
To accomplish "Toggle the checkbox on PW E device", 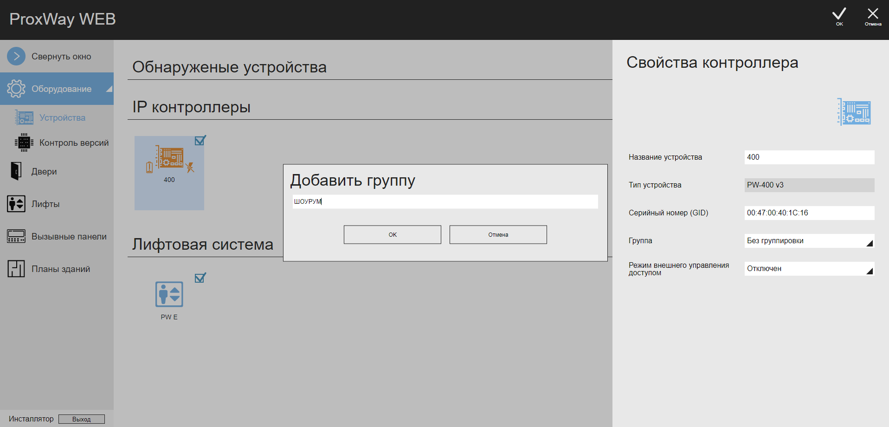I will pyautogui.click(x=200, y=278).
